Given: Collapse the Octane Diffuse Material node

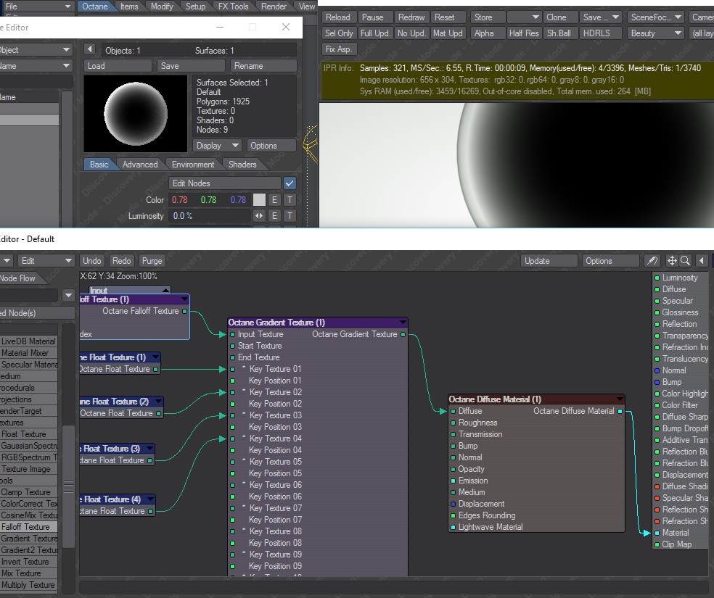Looking at the screenshot, I should click(620, 399).
